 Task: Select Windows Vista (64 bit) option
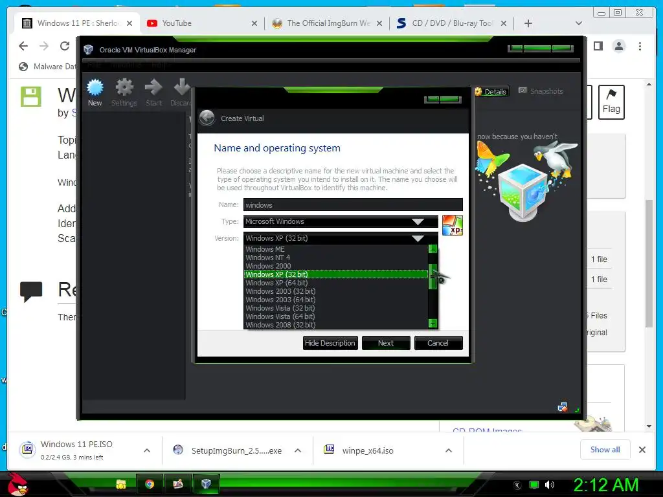(336, 317)
